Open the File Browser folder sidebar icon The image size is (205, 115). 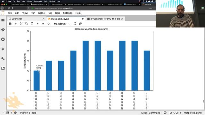pyautogui.click(x=3, y=20)
